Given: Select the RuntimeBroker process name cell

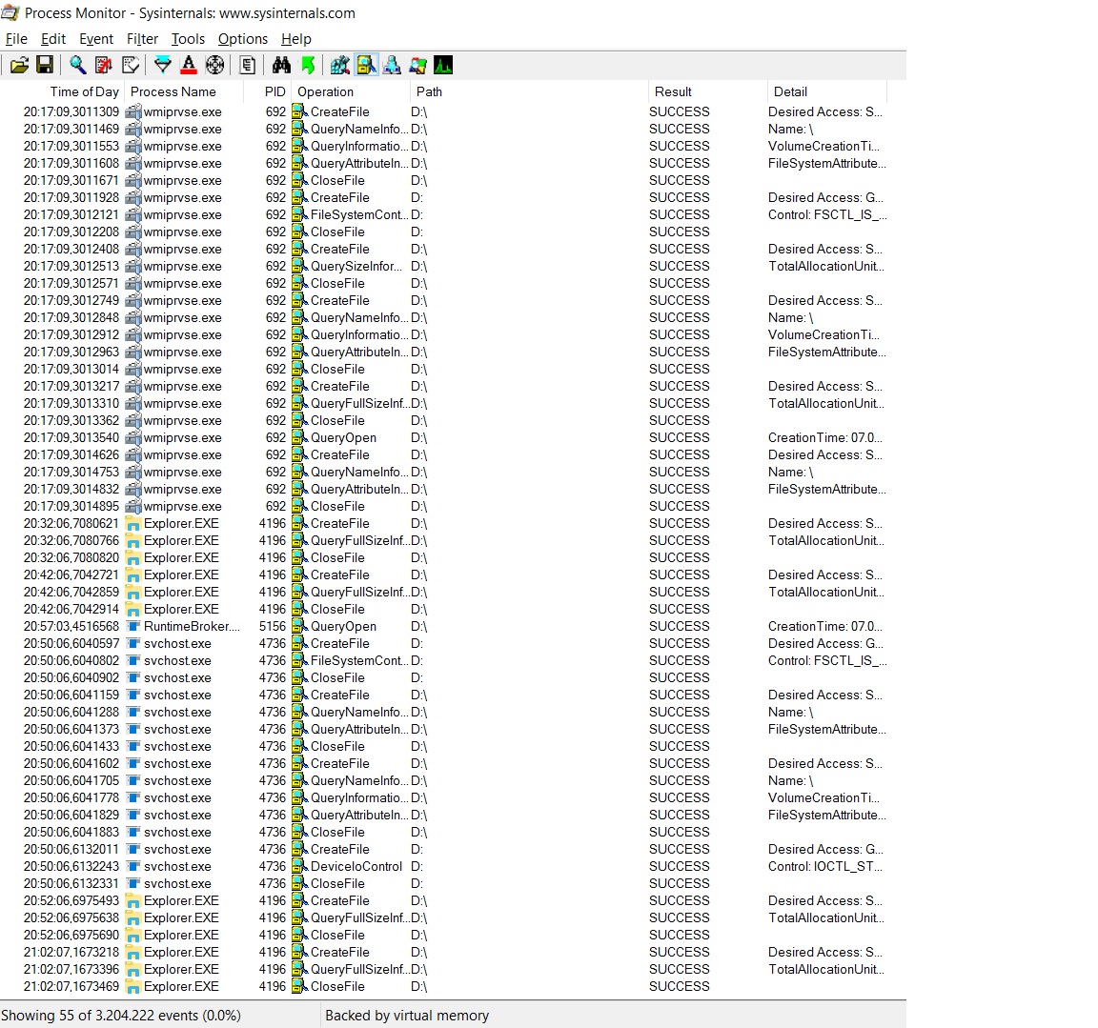Looking at the screenshot, I should click(x=192, y=626).
